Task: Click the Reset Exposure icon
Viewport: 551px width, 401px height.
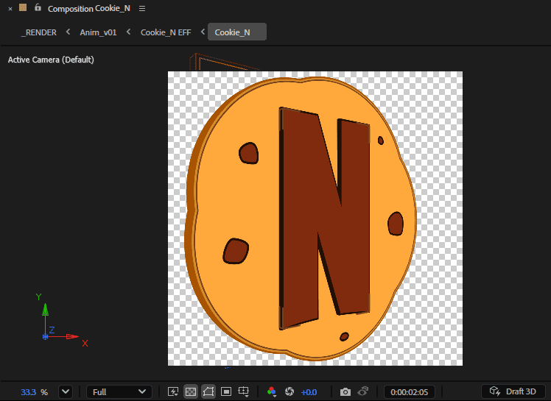Action: 289,391
